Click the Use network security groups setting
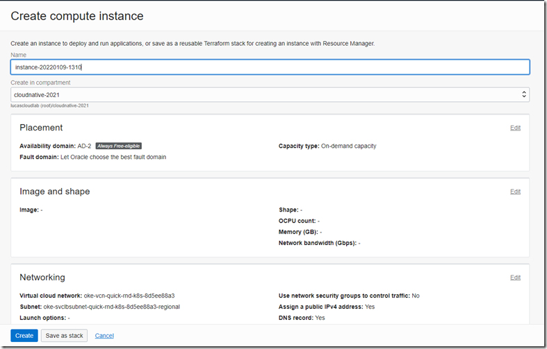 [x=348, y=296]
